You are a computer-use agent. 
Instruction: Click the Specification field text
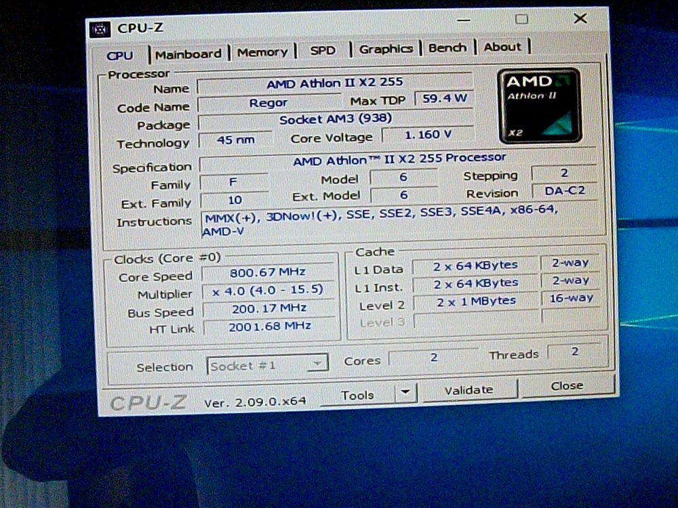click(399, 159)
